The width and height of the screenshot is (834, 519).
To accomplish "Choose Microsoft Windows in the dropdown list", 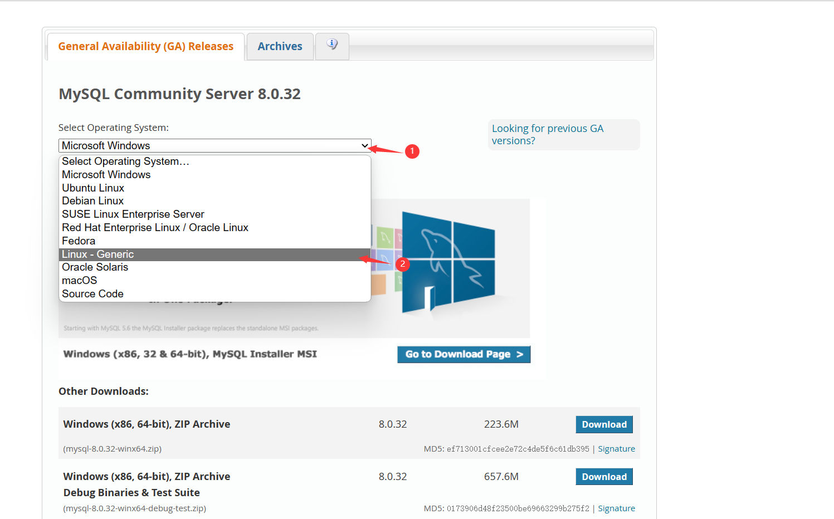I will point(214,175).
